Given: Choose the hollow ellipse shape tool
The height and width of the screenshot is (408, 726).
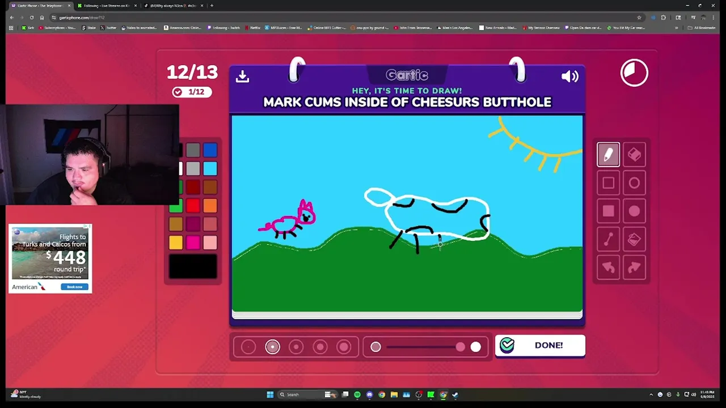Looking at the screenshot, I should (x=634, y=183).
